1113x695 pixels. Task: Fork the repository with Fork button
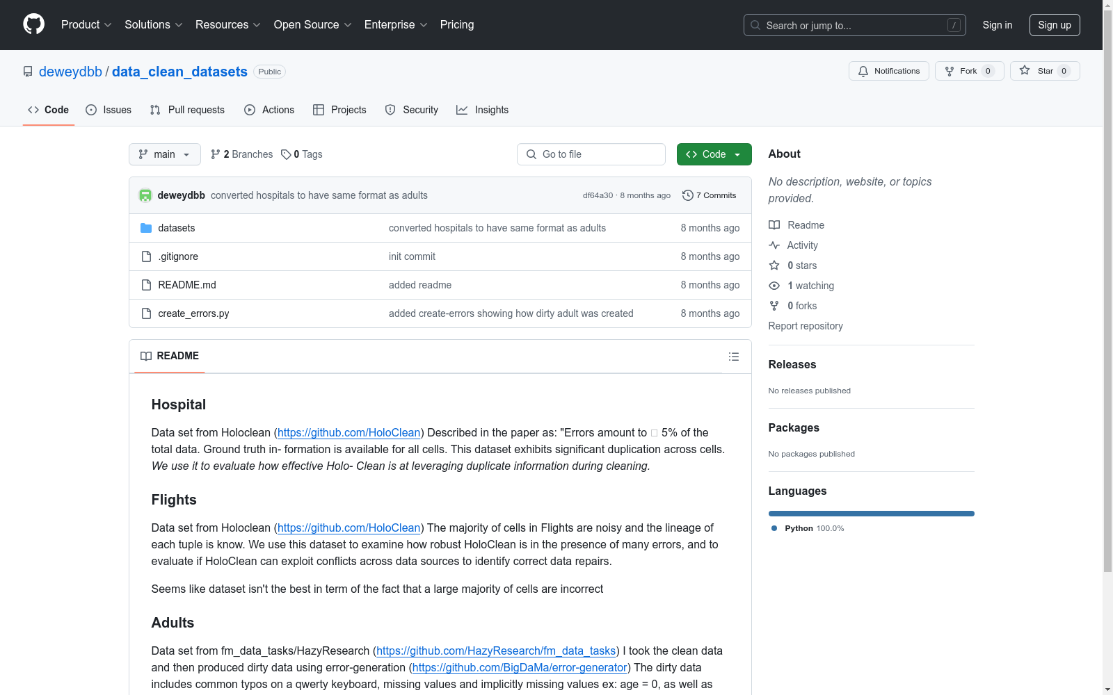pos(970,71)
